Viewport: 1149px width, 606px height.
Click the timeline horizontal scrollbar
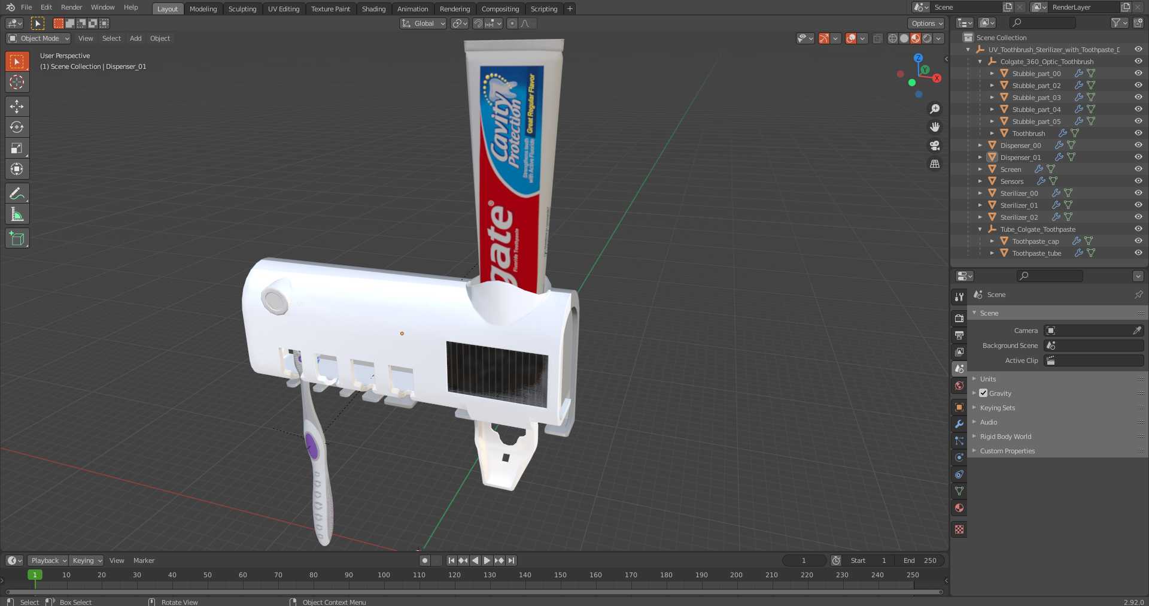(474, 592)
